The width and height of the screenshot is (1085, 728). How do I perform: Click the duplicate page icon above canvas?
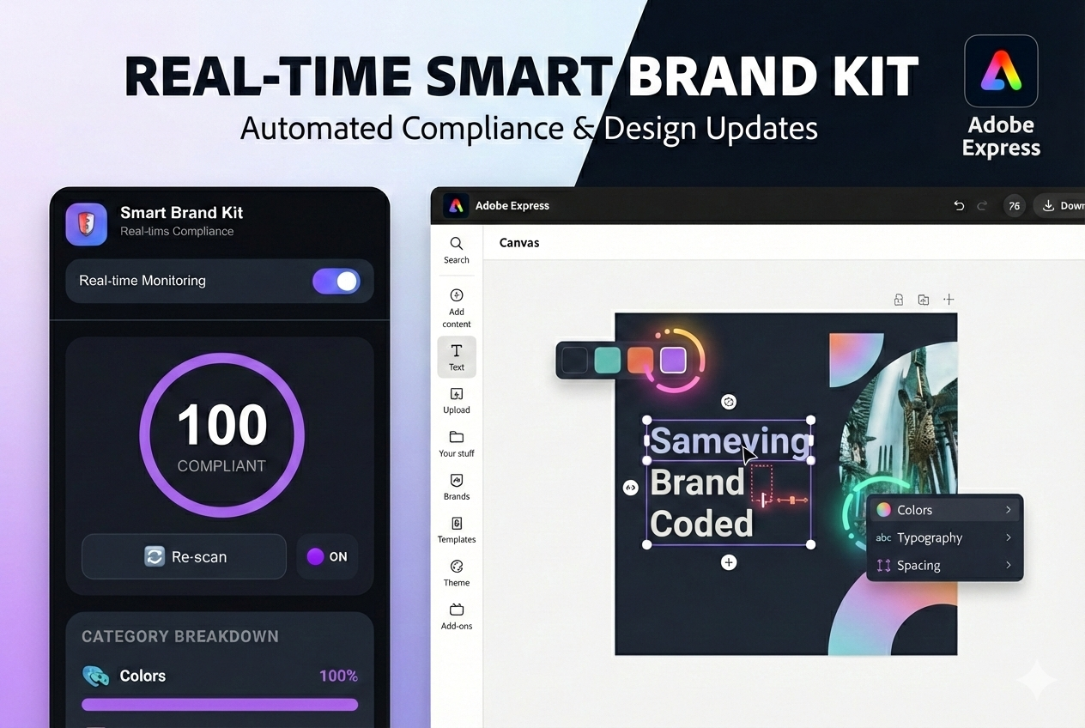click(x=924, y=300)
